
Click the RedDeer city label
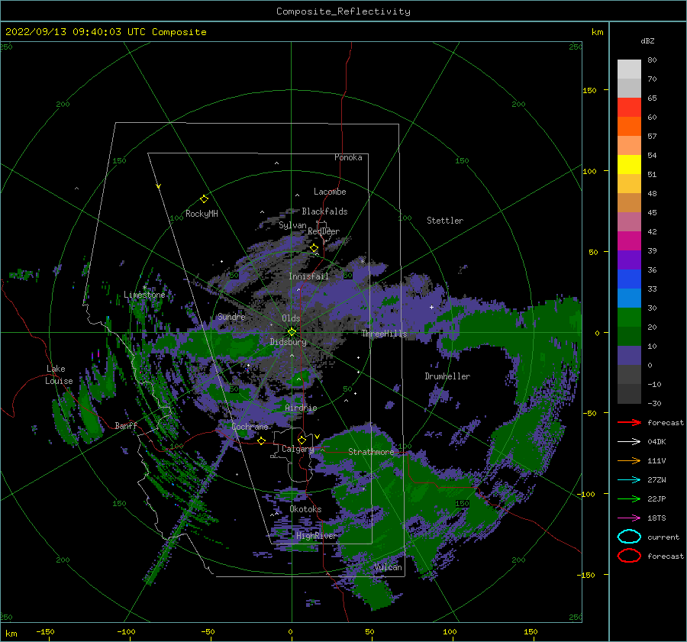(324, 231)
